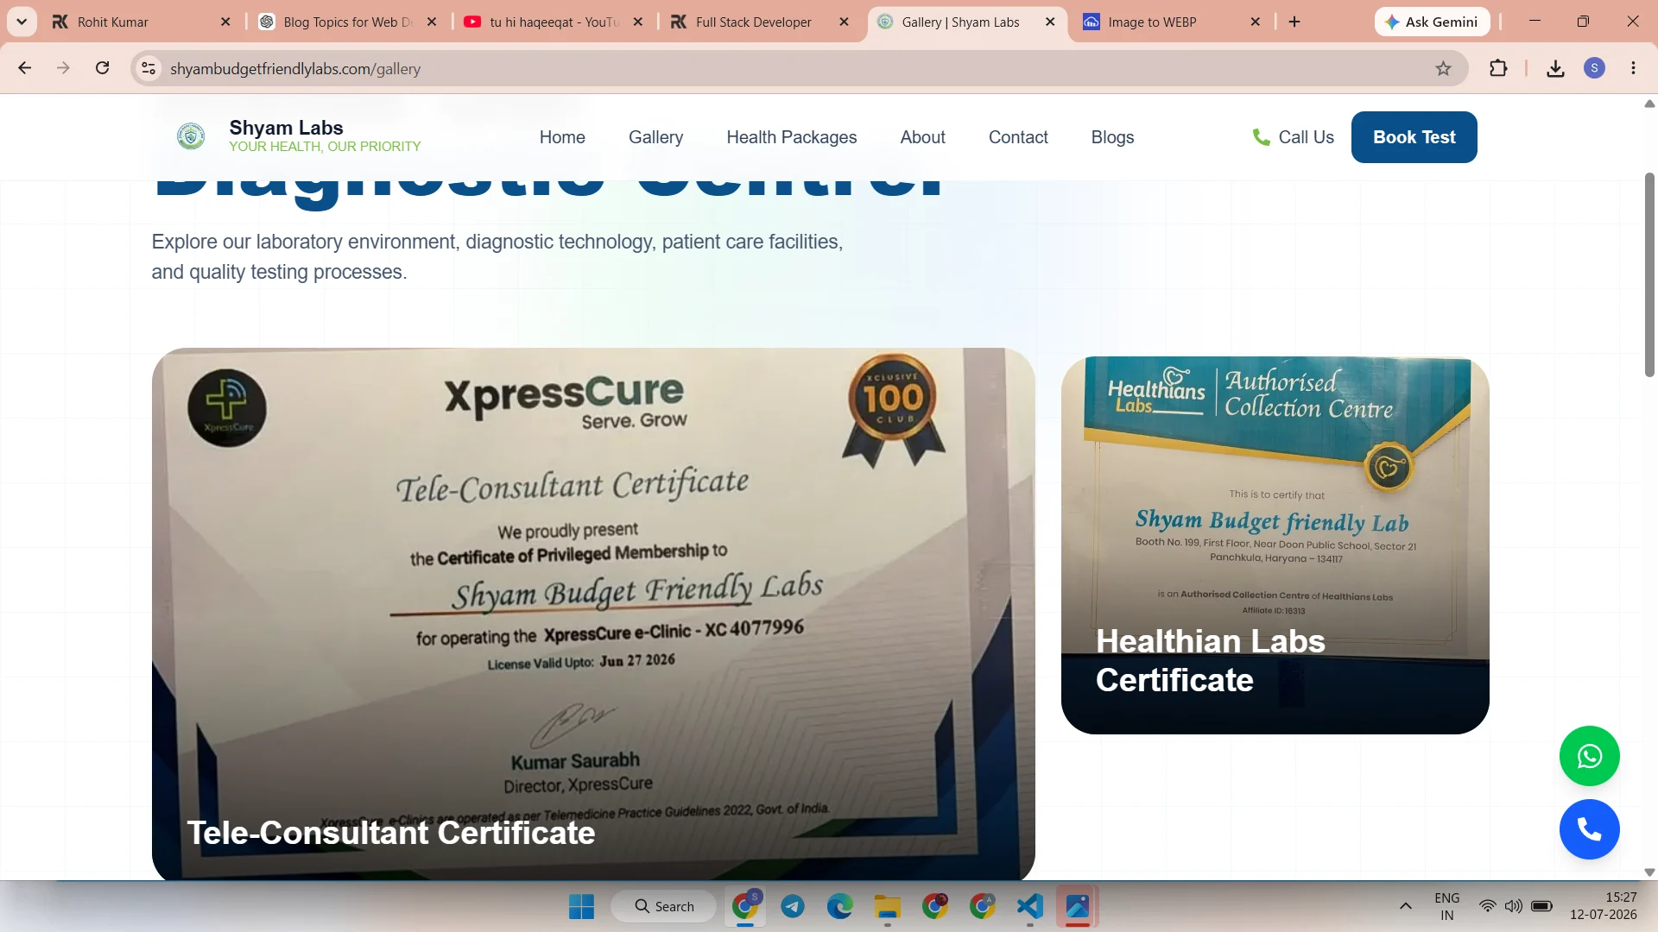Click the blue phone call floating button
The width and height of the screenshot is (1658, 932).
pyautogui.click(x=1589, y=829)
